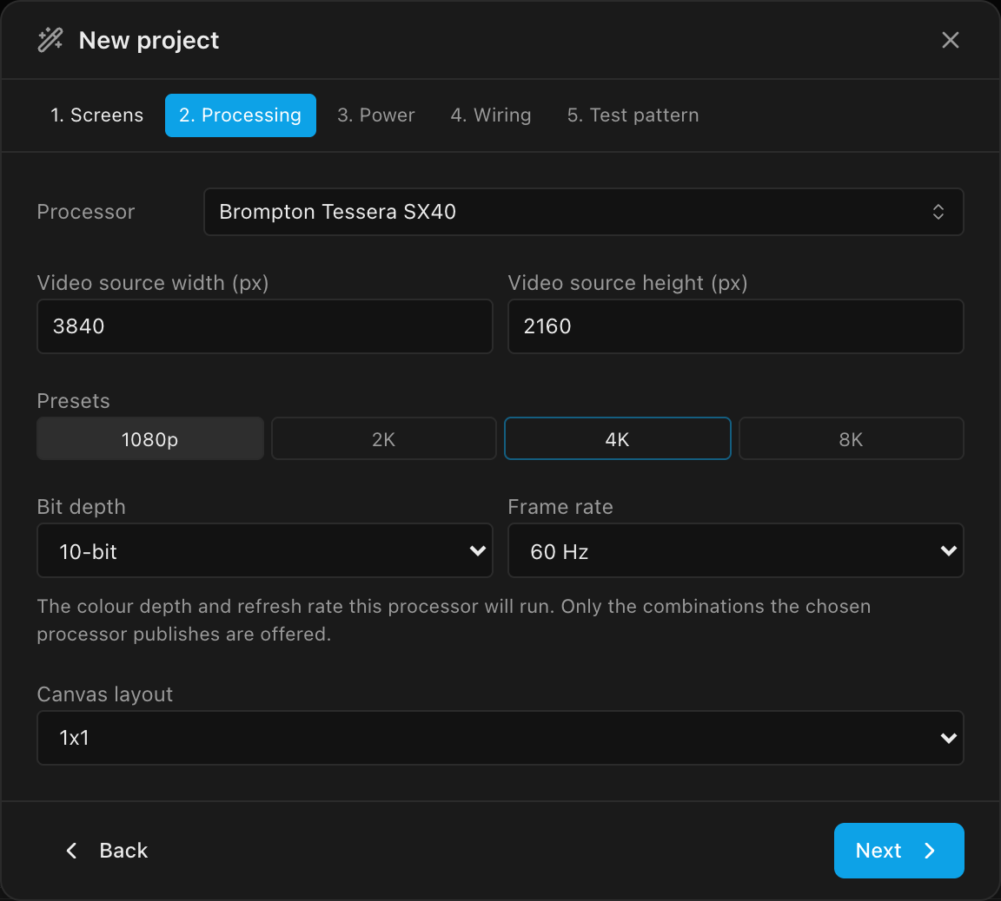Choose the 2K preset
The image size is (1001, 901).
(384, 438)
